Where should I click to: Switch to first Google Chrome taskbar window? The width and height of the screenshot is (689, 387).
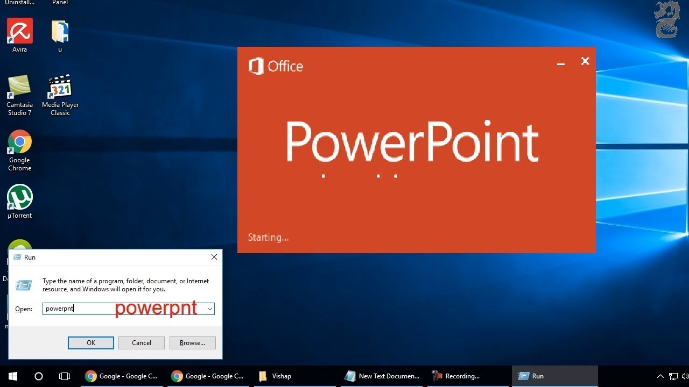point(121,376)
